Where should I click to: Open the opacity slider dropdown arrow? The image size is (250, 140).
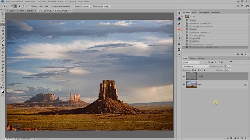[x=230, y=66]
